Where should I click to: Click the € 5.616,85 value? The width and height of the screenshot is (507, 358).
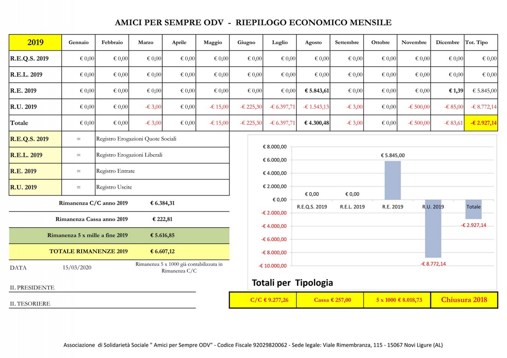click(x=162, y=235)
